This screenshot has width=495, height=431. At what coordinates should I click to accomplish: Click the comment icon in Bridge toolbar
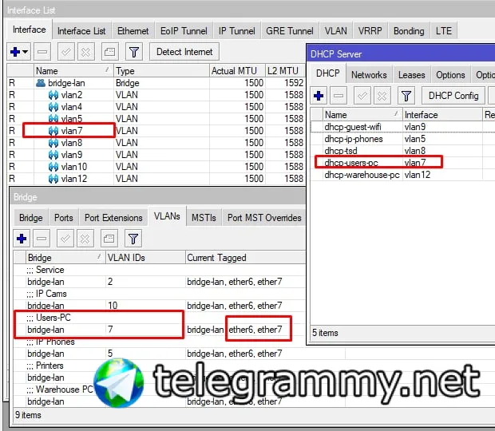pos(109,239)
